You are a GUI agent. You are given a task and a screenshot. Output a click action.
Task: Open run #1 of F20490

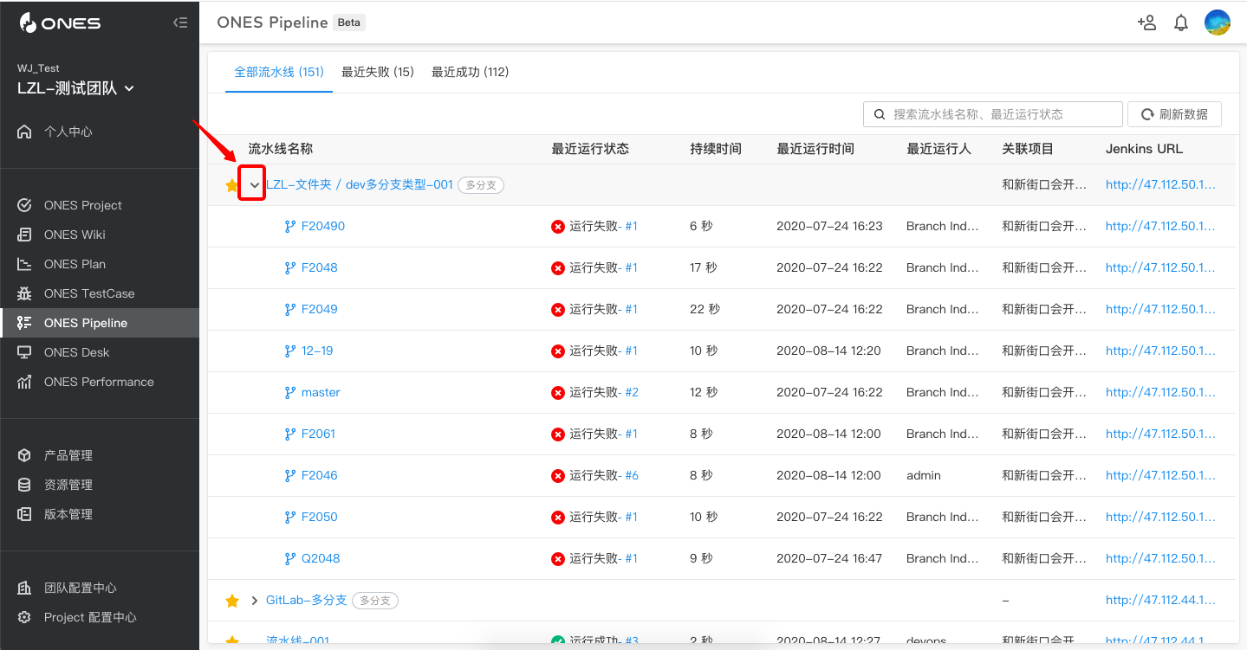[631, 226]
